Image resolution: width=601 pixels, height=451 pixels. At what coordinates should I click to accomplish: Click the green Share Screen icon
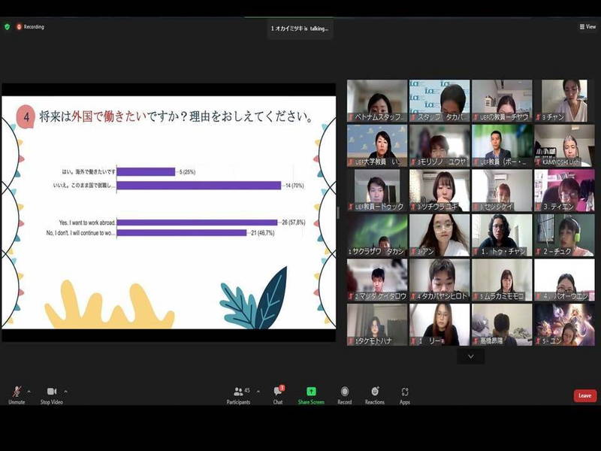[311, 392]
